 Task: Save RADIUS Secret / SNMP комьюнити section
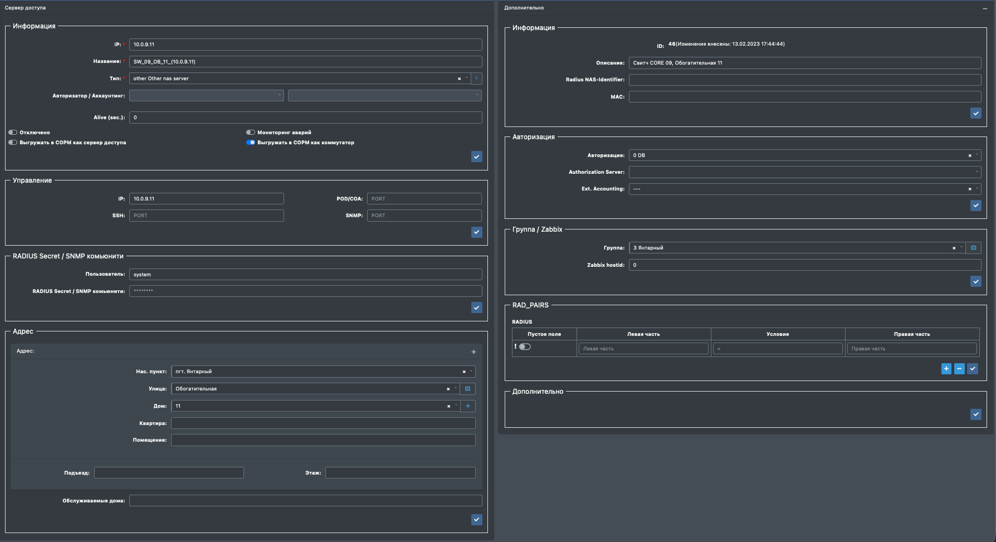(x=476, y=307)
